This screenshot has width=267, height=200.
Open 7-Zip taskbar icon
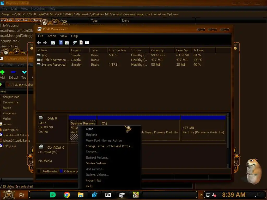[x=108, y=195]
